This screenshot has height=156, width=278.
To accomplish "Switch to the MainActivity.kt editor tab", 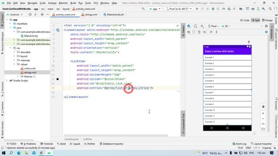I will (x=115, y=14).
